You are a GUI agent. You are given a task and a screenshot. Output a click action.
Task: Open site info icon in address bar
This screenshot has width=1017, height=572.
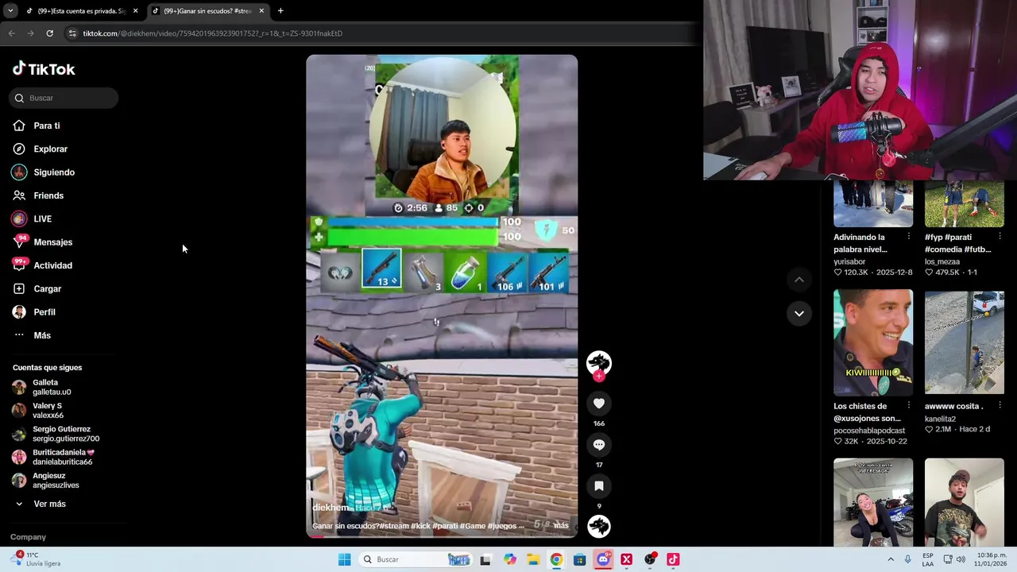(x=72, y=33)
